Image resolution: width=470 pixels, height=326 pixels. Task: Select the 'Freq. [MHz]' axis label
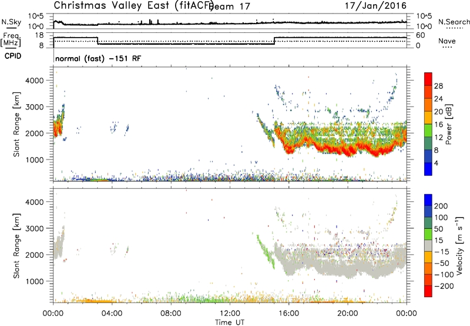pos(11,39)
